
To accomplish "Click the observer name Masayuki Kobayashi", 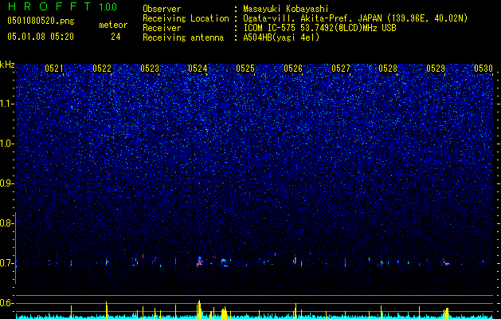I will (286, 9).
